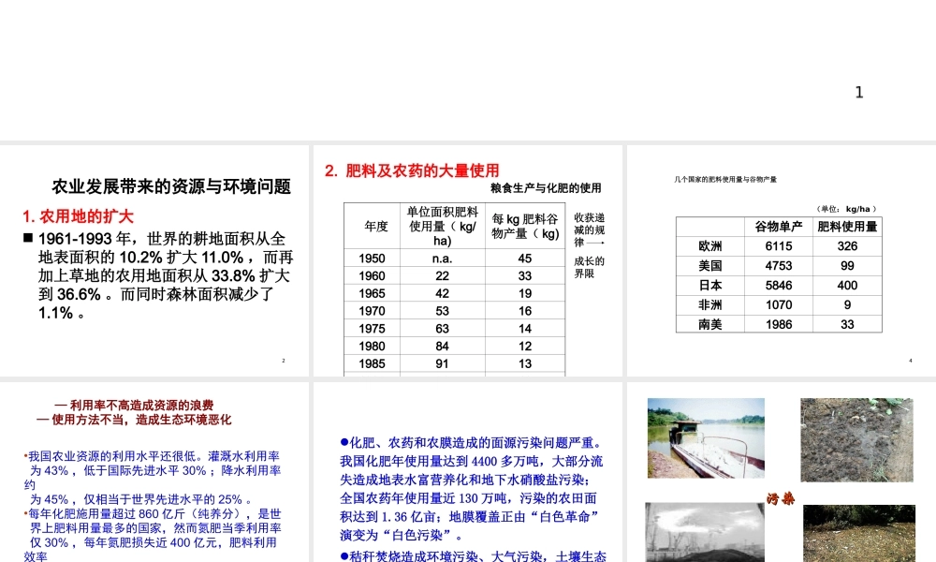Viewport: 936px width, 562px height.
Task: Open the slide starting 利用率不高造成资源的浪费
Action: (x=154, y=472)
